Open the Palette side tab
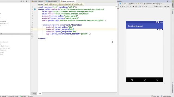174x97 pixels. pyautogui.click(x=118, y=6)
